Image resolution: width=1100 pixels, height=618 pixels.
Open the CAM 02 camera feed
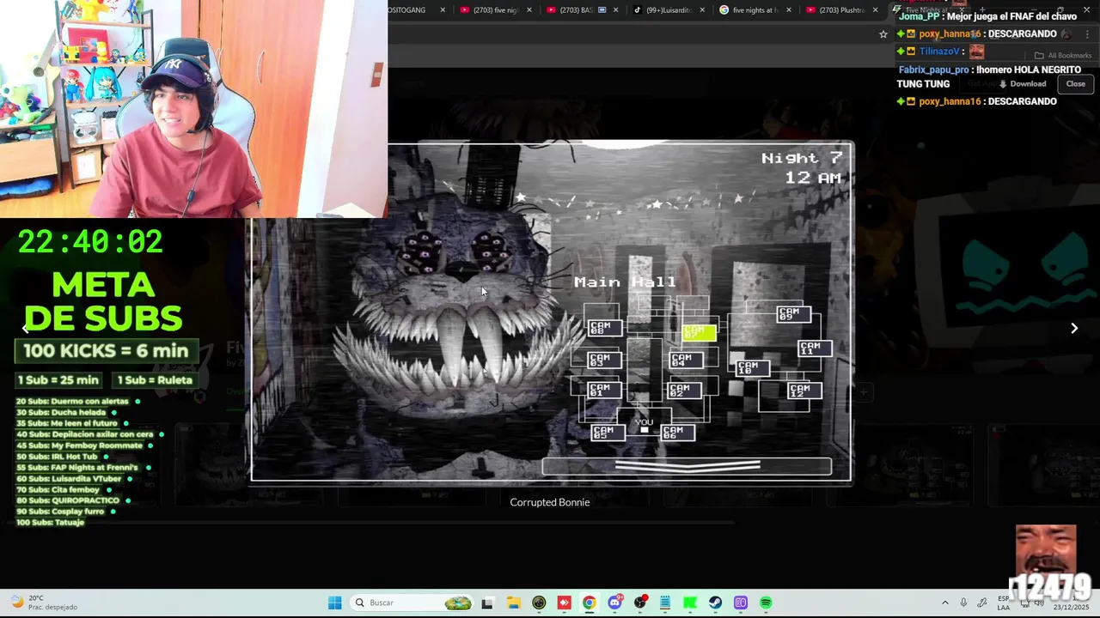tap(684, 391)
